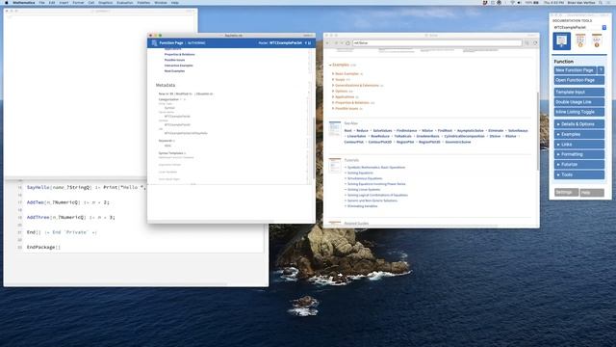Click the documentation browser vertical scrollbar
Screen dimensions: 616x347
pos(538,131)
